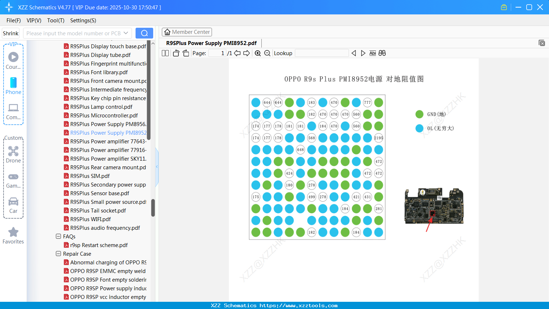The width and height of the screenshot is (549, 309).
Task: Rotate the page counterclockwise
Action: coord(176,53)
